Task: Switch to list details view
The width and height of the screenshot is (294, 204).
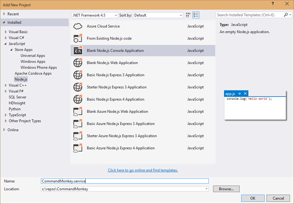Action: point(196,15)
